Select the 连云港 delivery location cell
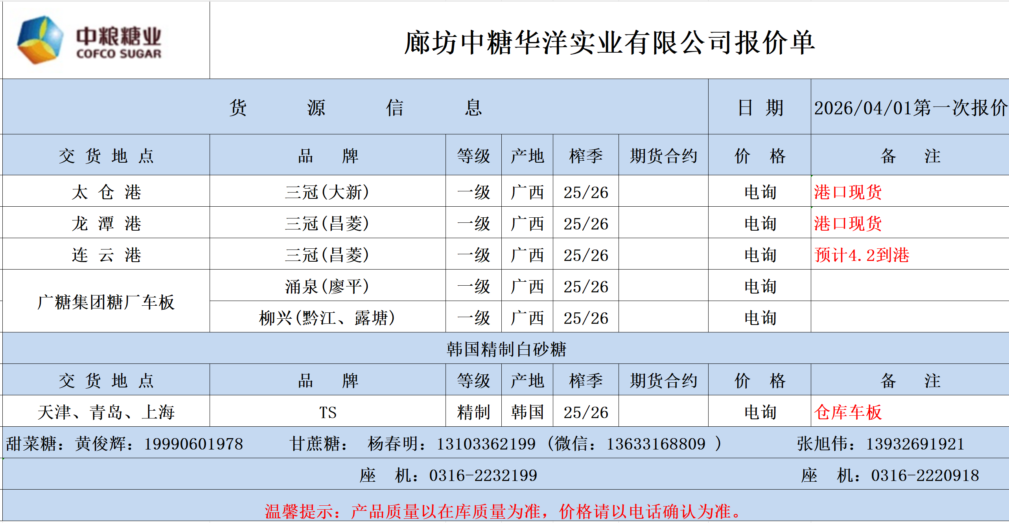The image size is (1009, 523). (106, 254)
